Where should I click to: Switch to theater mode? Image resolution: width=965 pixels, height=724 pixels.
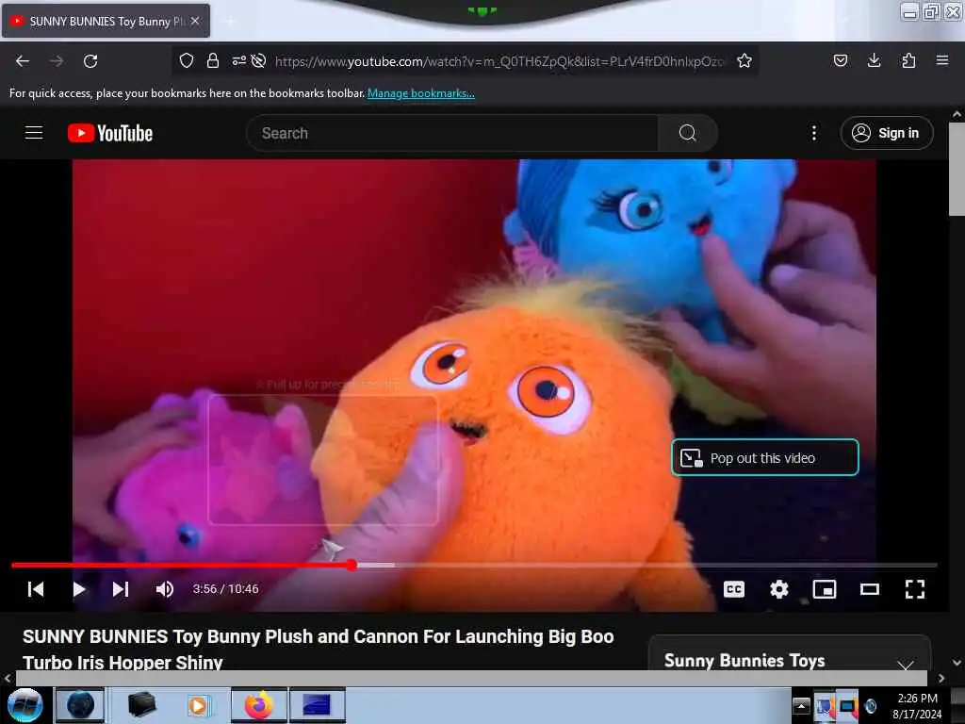[870, 589]
